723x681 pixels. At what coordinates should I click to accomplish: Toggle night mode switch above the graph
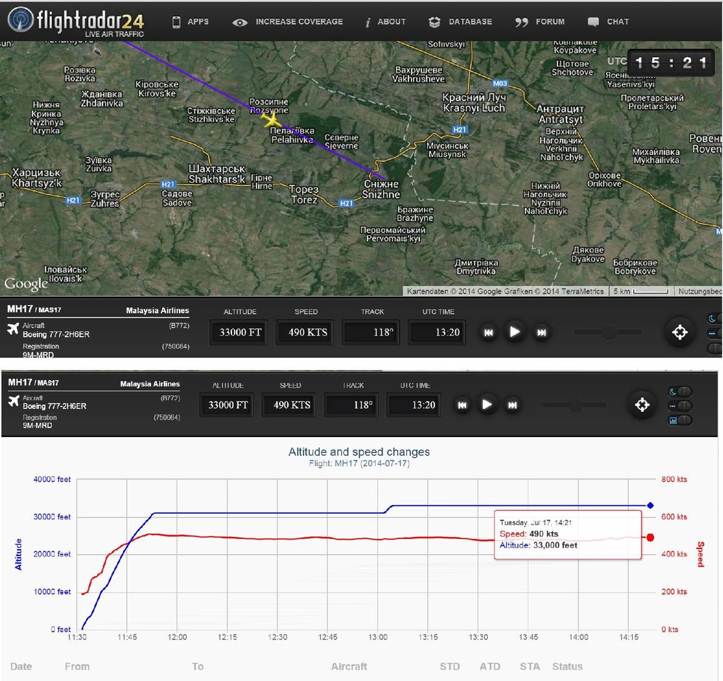click(681, 391)
